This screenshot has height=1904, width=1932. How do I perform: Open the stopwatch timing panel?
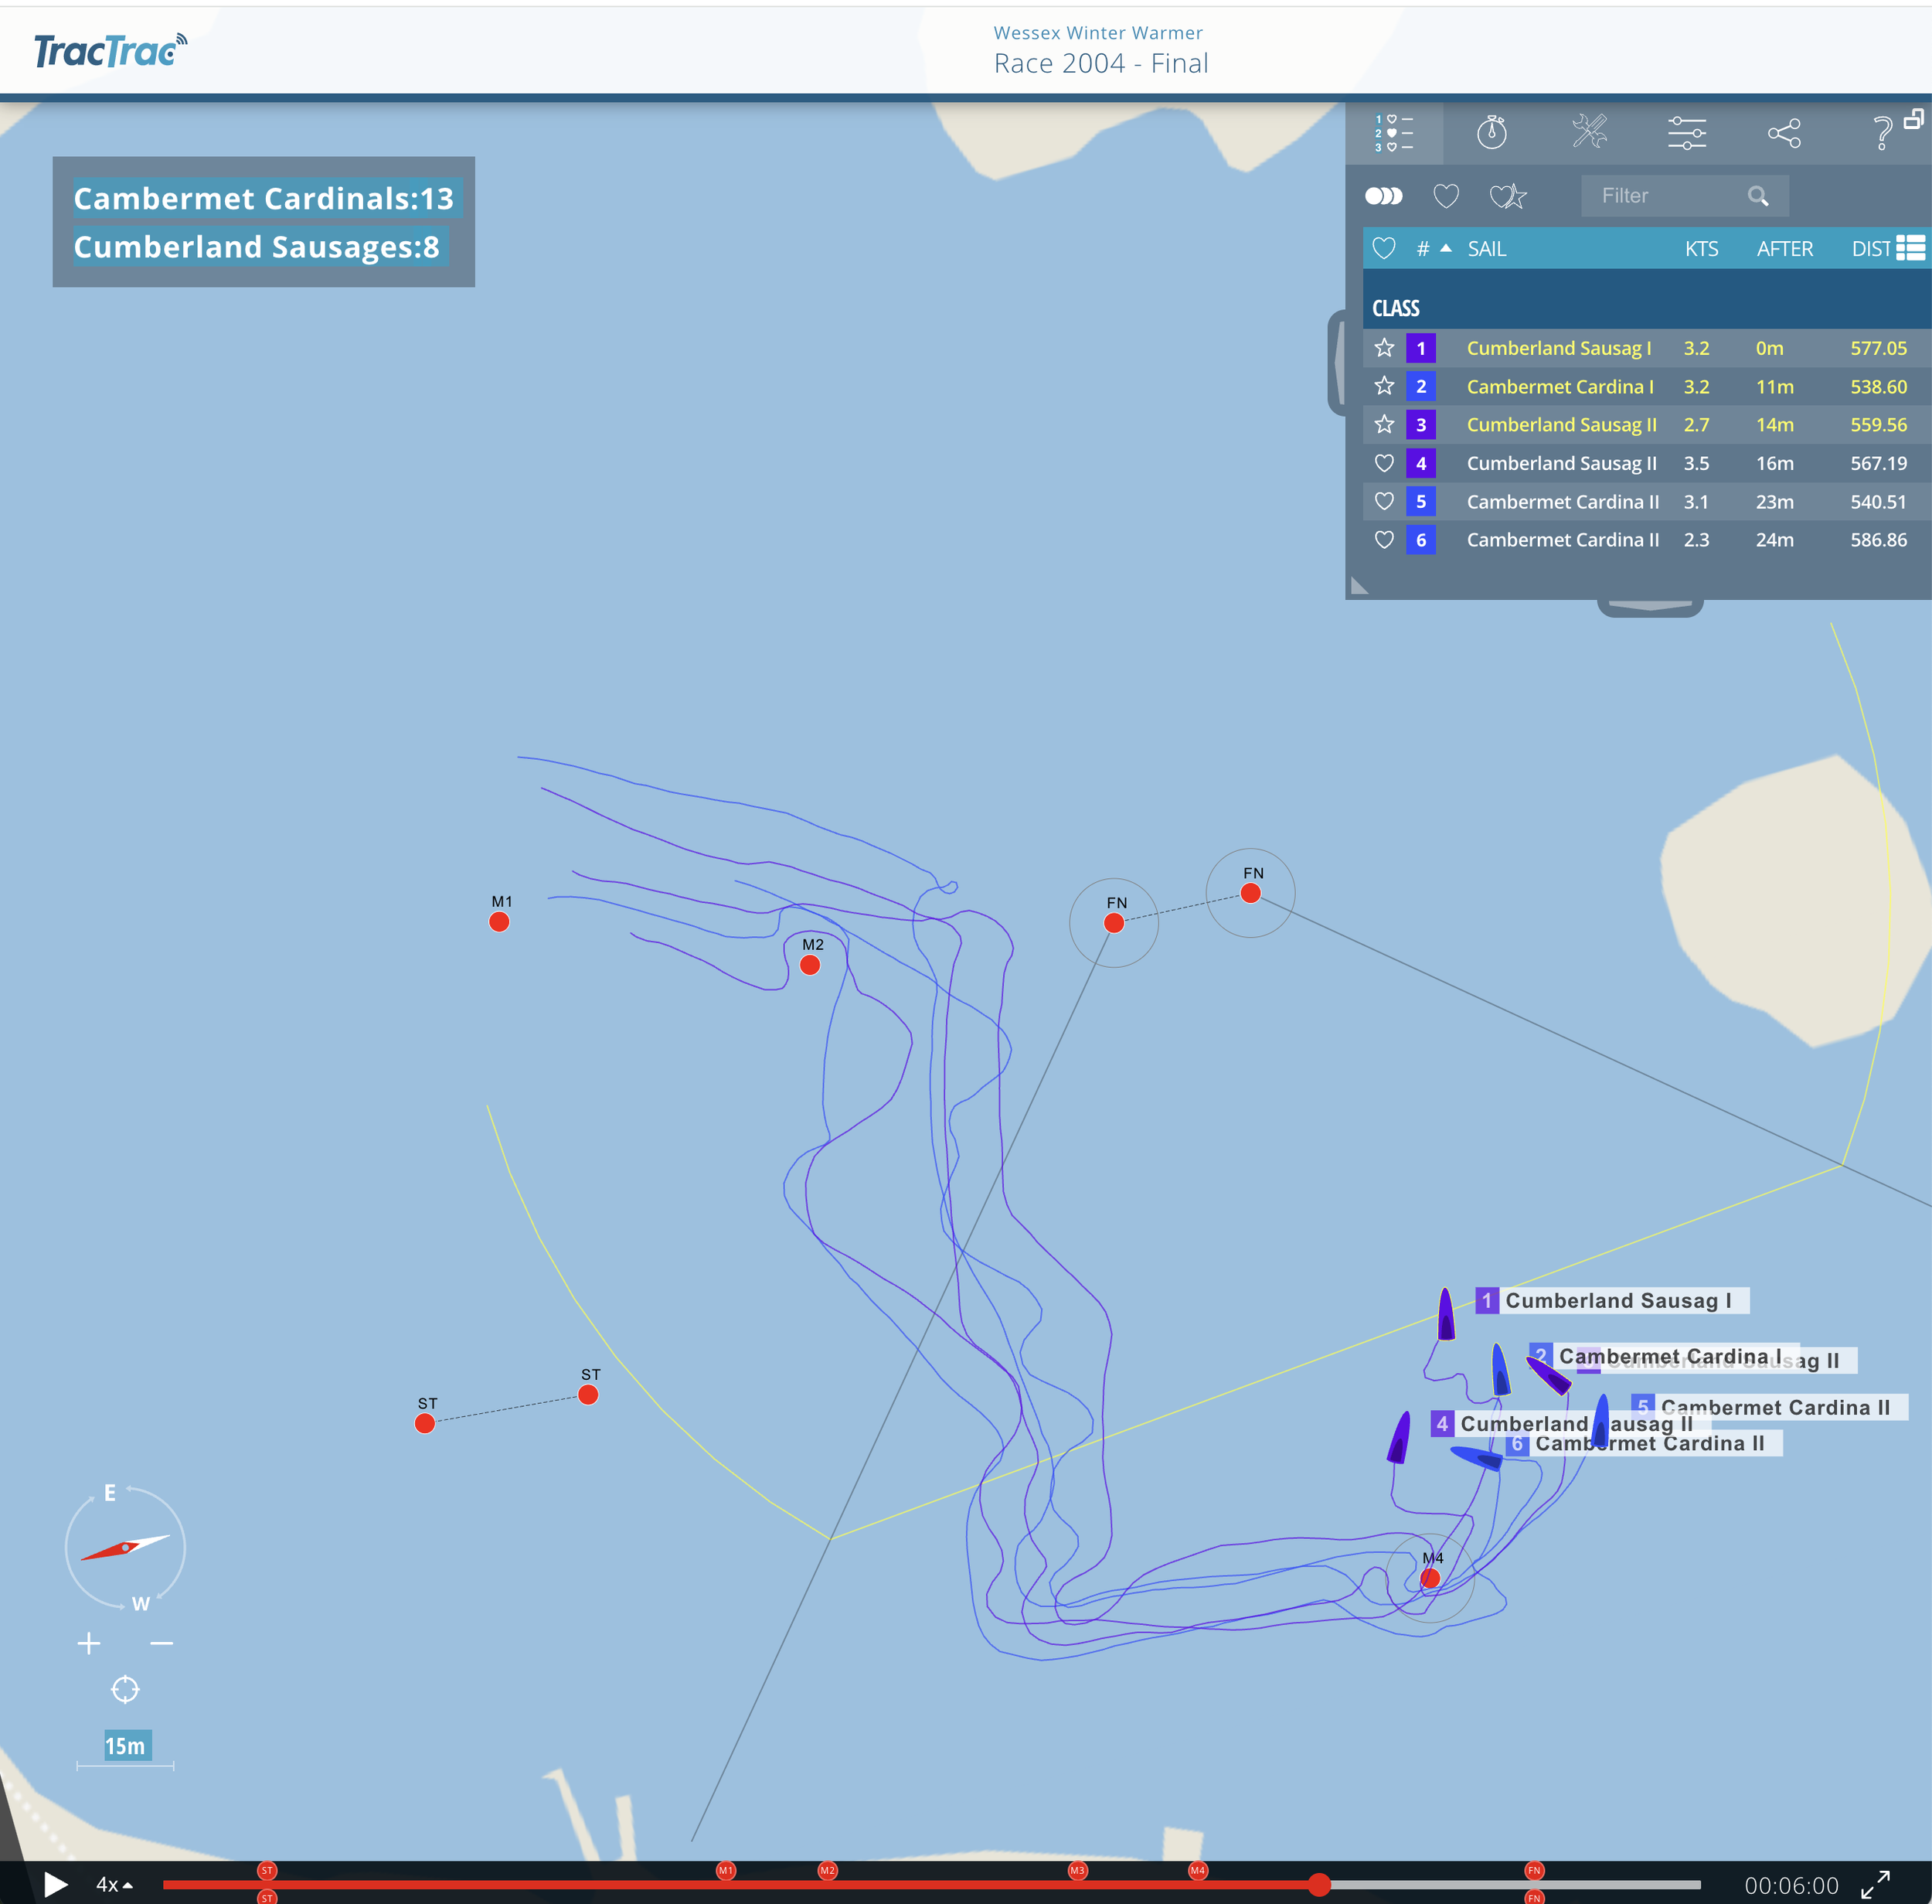point(1492,133)
